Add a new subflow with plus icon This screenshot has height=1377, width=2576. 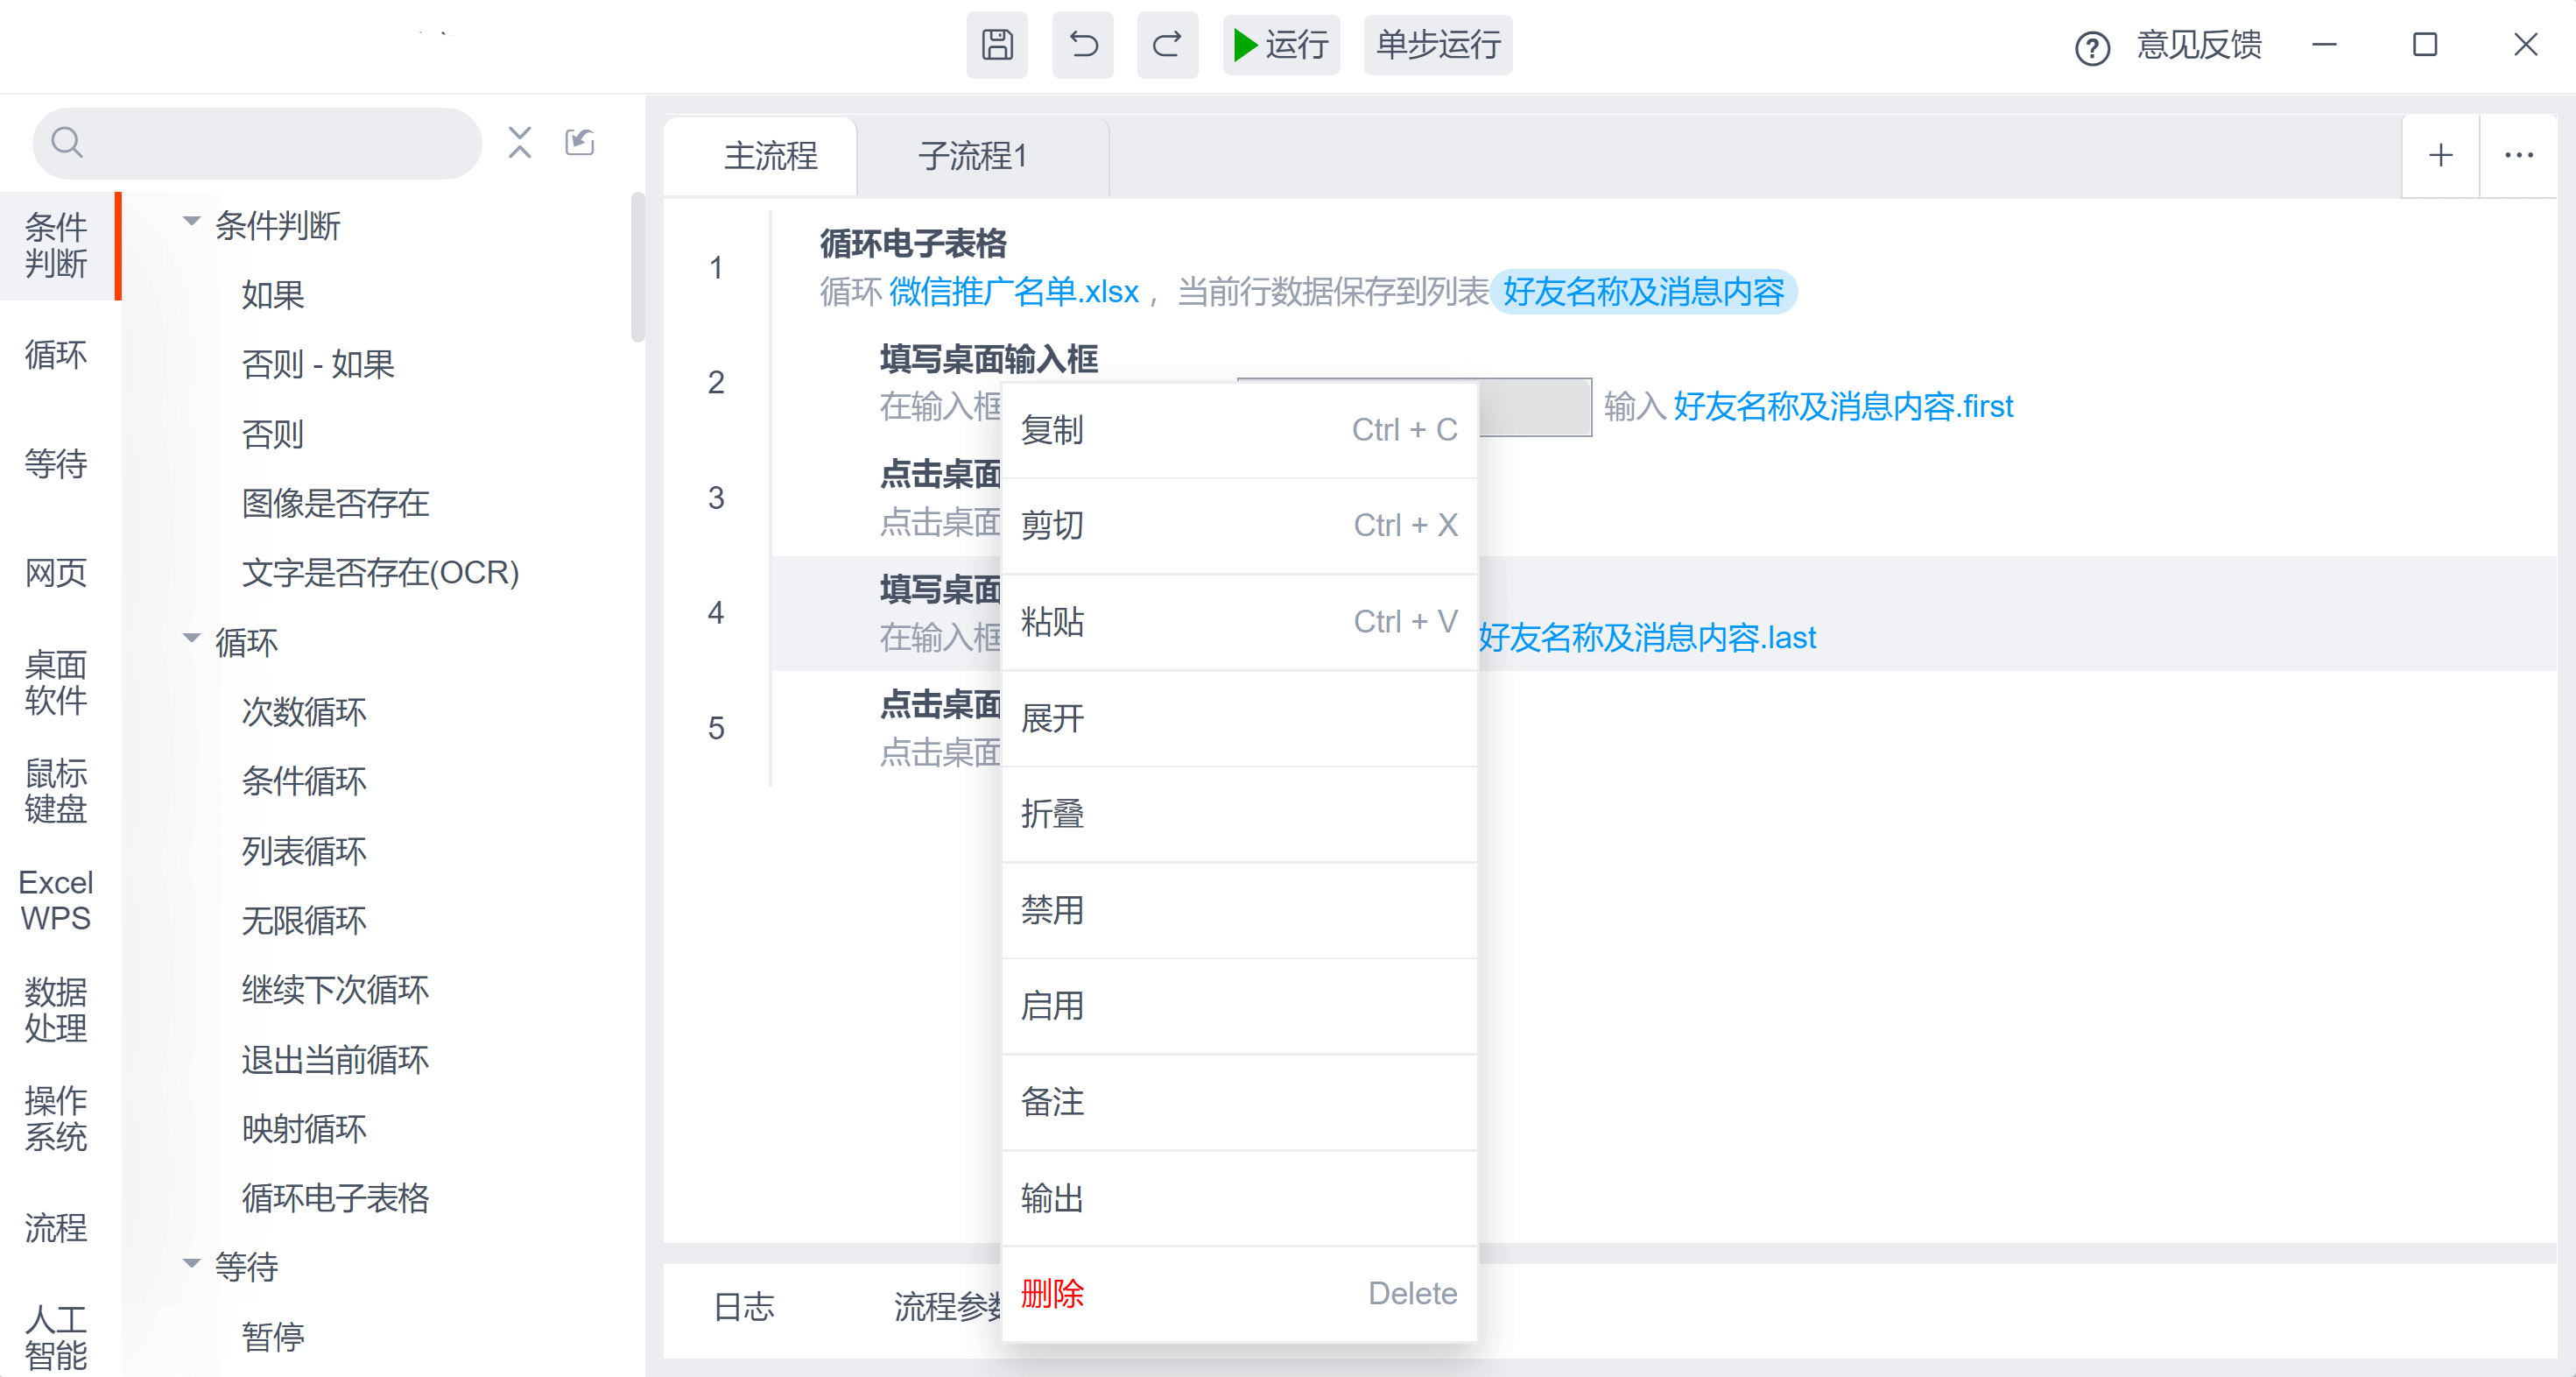click(x=2440, y=155)
